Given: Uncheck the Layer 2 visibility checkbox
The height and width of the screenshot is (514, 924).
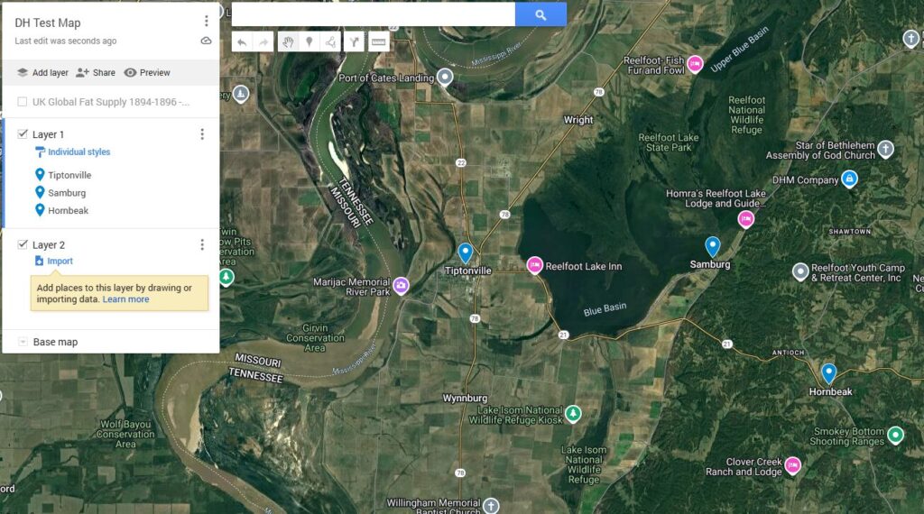Looking at the screenshot, I should click(23, 243).
